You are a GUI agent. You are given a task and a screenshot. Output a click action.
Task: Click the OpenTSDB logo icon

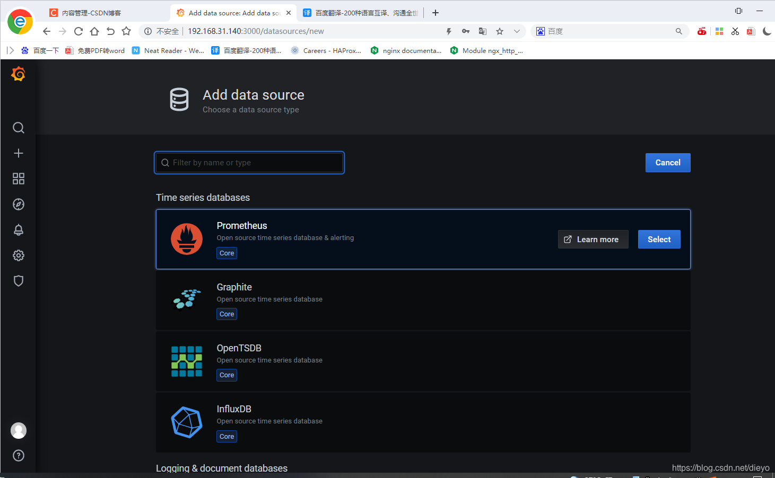(x=187, y=361)
